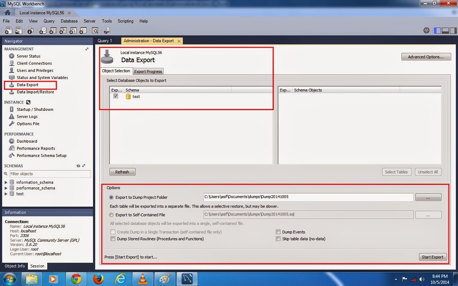Click the refresh schemas icon

click(x=78, y=166)
